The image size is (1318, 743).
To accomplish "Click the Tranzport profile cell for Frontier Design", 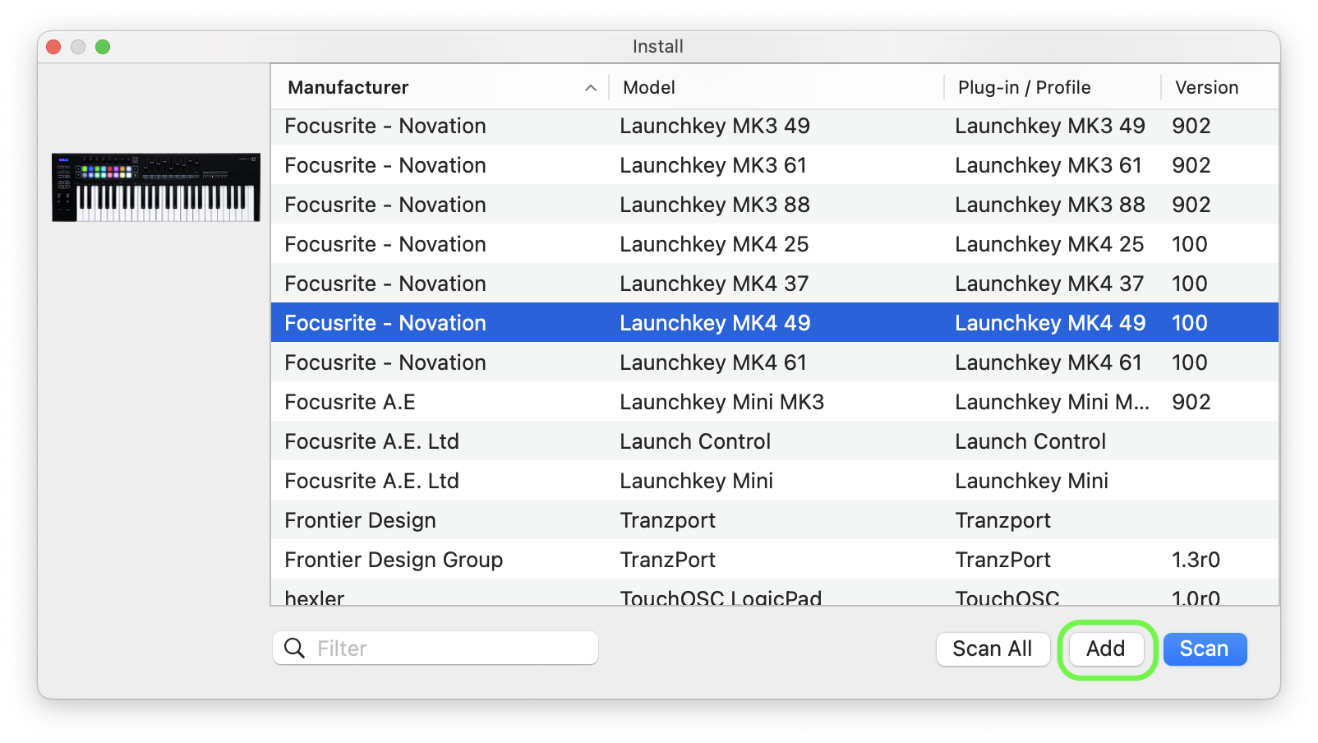I will (x=1002, y=520).
